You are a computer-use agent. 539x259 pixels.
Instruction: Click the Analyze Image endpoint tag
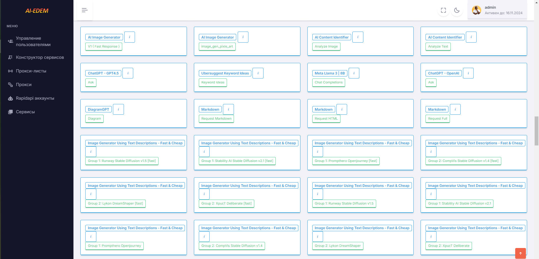pyautogui.click(x=326, y=46)
